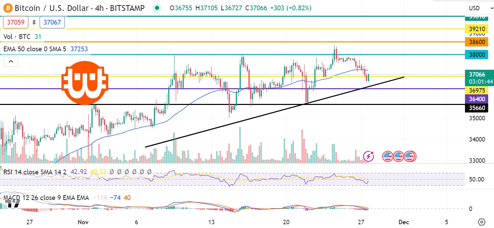Click the 13 date on time axis

(212, 222)
